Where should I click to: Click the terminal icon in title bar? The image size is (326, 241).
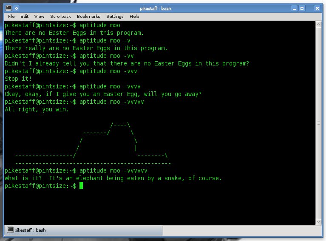(9, 8)
